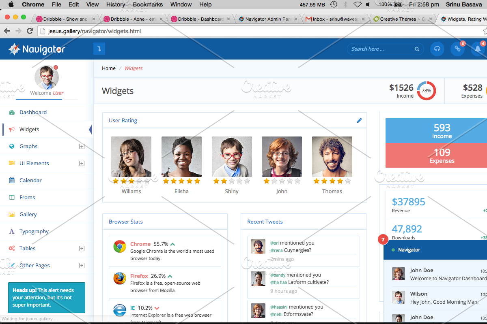Toggle the sidebar collapse pin icon
487x324 pixels.
tap(99, 49)
